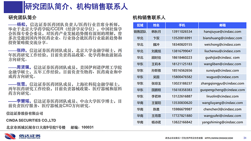This screenshot has width=251, height=141.
Task: Click the 姓名 column header
Action: click(x=156, y=25)
